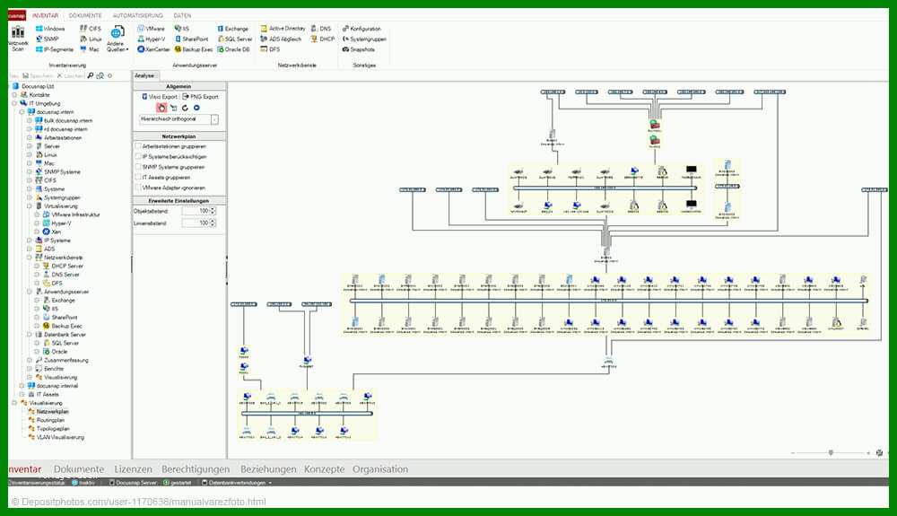
Task: Open the XenCenter ribbon item
Action: 153,49
